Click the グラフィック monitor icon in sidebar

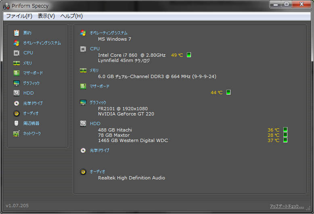[x=17, y=83]
